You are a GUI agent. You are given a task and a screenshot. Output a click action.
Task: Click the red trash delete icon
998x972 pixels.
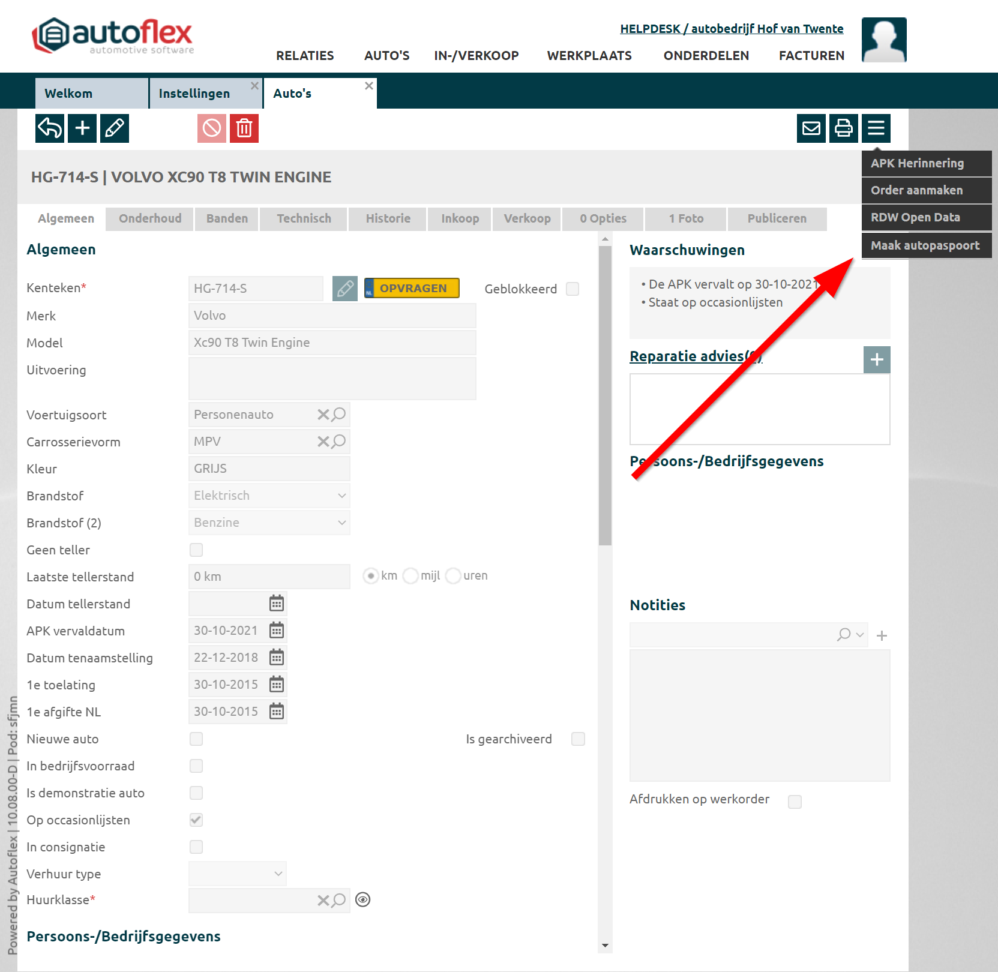coord(244,128)
